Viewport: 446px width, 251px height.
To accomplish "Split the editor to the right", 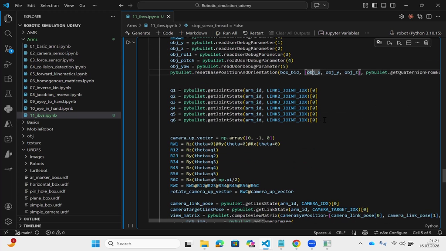I will 429,17.
